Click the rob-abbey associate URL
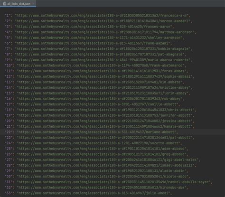Image resolution: width=225 pixels, height=197 pixels. pos(100,99)
